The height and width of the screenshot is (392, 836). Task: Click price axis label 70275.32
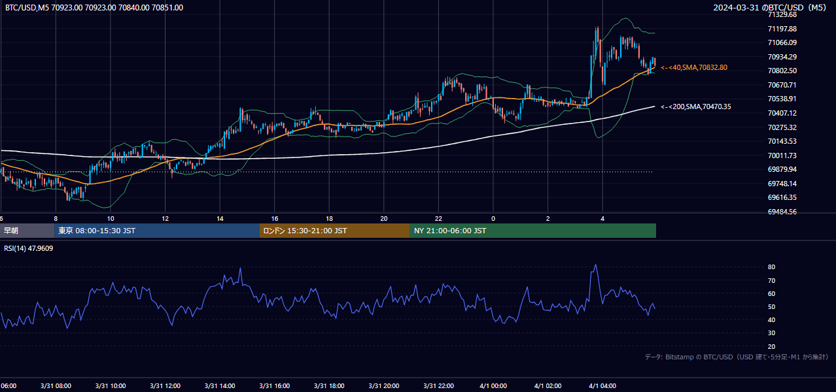tap(782, 127)
